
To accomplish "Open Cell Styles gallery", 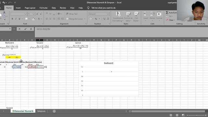I will (x=136, y=17).
